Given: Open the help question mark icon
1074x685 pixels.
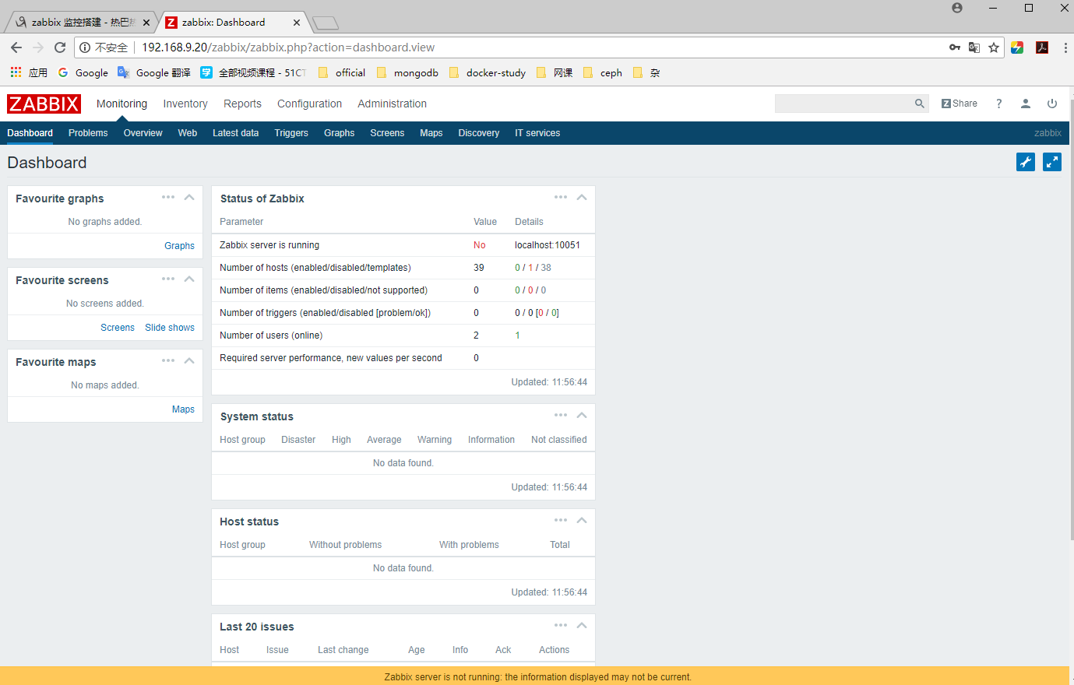Looking at the screenshot, I should pos(999,104).
